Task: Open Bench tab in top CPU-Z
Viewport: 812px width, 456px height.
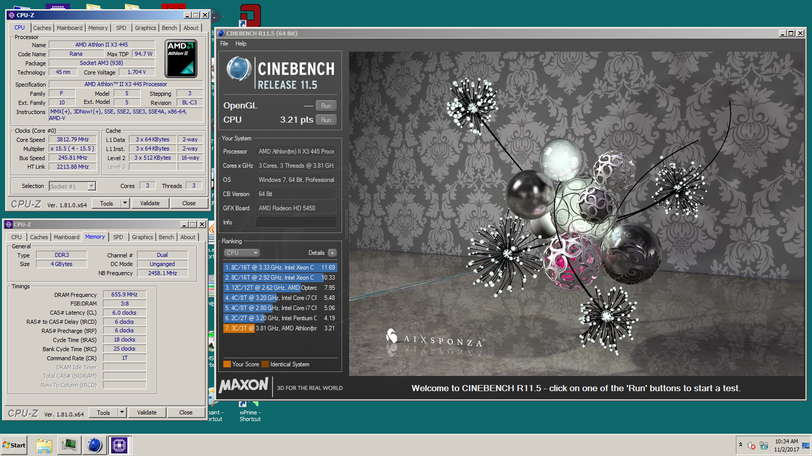Action: (170, 28)
